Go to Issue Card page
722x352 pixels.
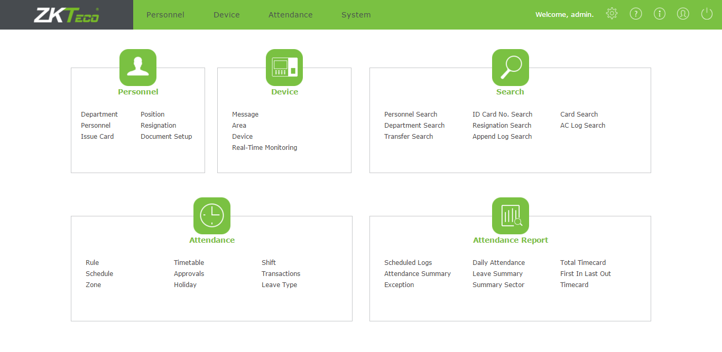pos(97,137)
